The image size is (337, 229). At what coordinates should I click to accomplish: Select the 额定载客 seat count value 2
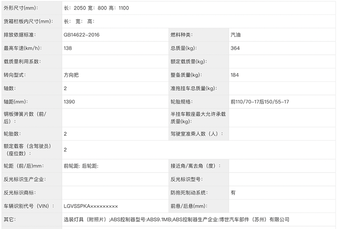[x=65, y=150]
